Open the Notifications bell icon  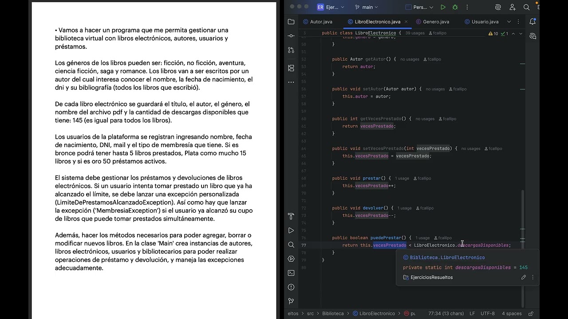(532, 21)
